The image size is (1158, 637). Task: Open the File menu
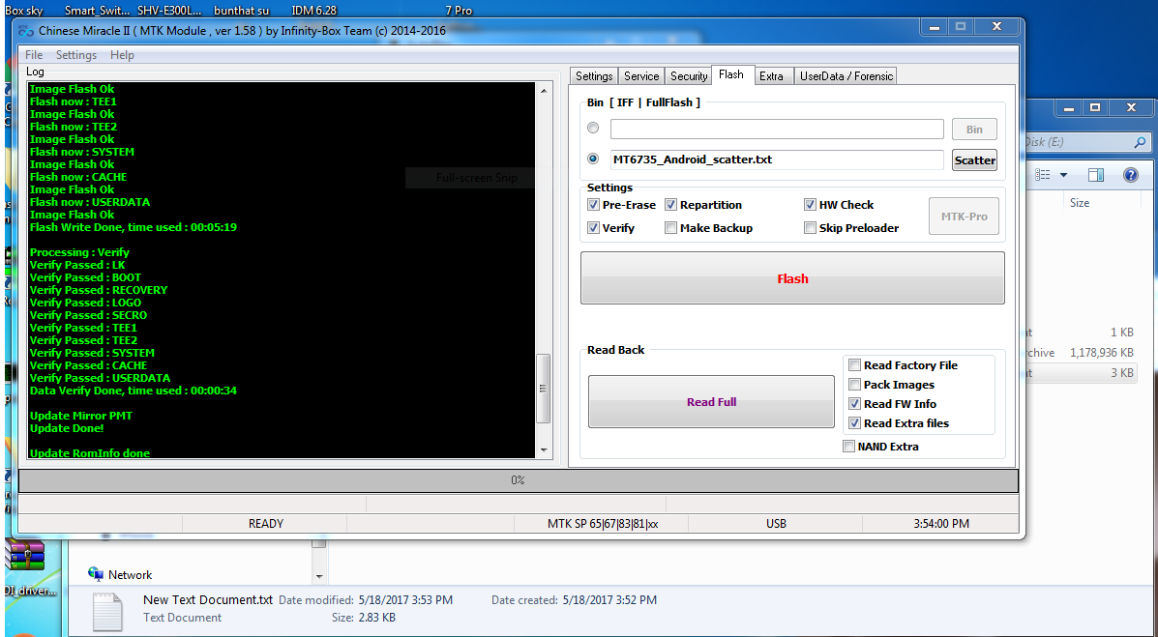34,55
